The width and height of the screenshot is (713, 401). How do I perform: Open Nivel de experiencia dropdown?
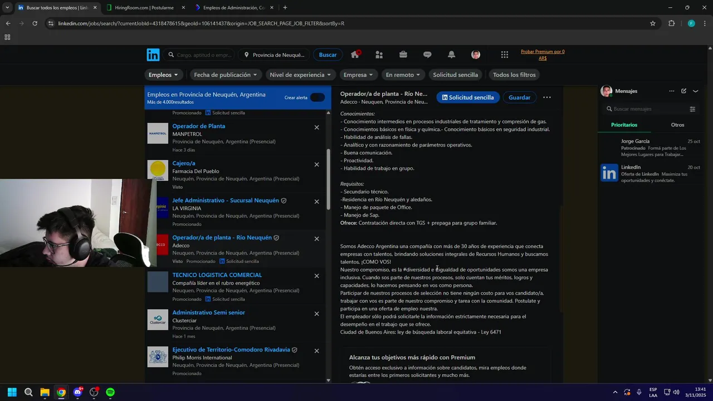tap(300, 75)
